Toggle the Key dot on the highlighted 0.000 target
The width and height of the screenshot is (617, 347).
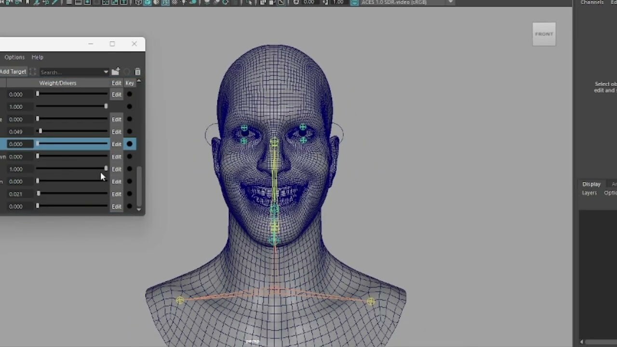pyautogui.click(x=129, y=144)
